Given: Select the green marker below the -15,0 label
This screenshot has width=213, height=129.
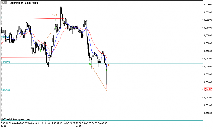Looking at the screenshot, I should pos(107,70).
